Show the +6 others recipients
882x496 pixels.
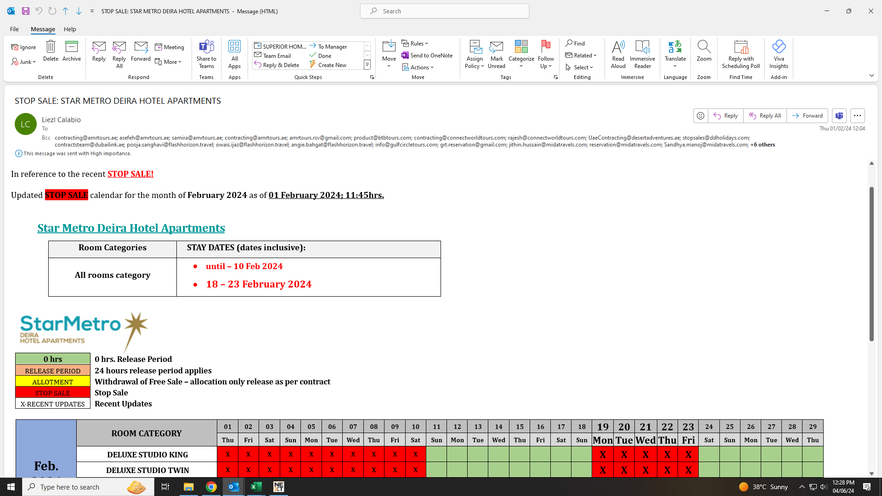763,145
